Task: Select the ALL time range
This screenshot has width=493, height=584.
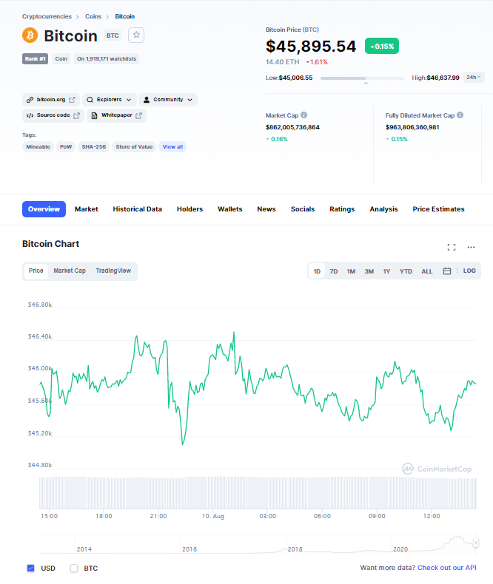Action: (427, 271)
